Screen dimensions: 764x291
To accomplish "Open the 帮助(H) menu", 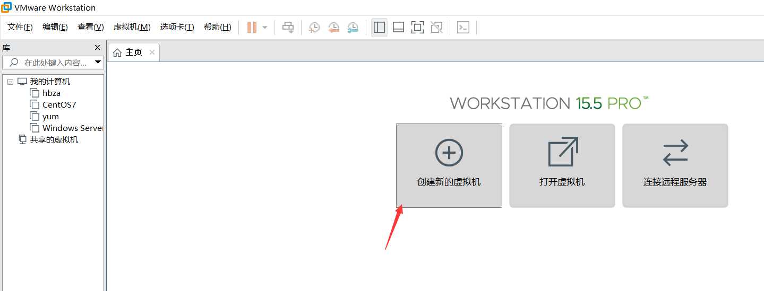I will [218, 27].
